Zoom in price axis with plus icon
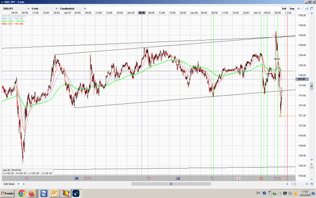Viewport: 316px width, 198px height. 311,164
